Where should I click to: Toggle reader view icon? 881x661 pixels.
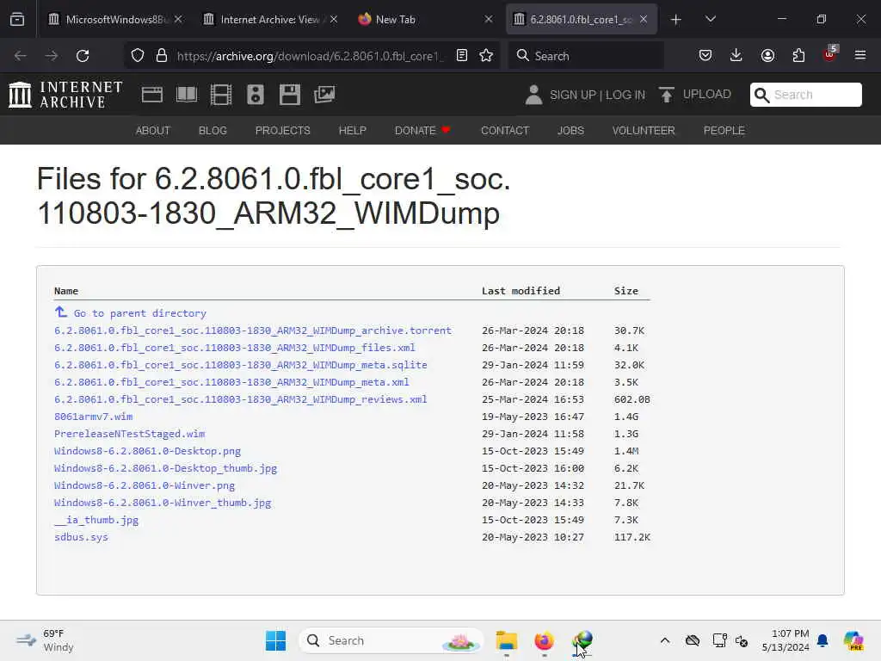pos(462,56)
